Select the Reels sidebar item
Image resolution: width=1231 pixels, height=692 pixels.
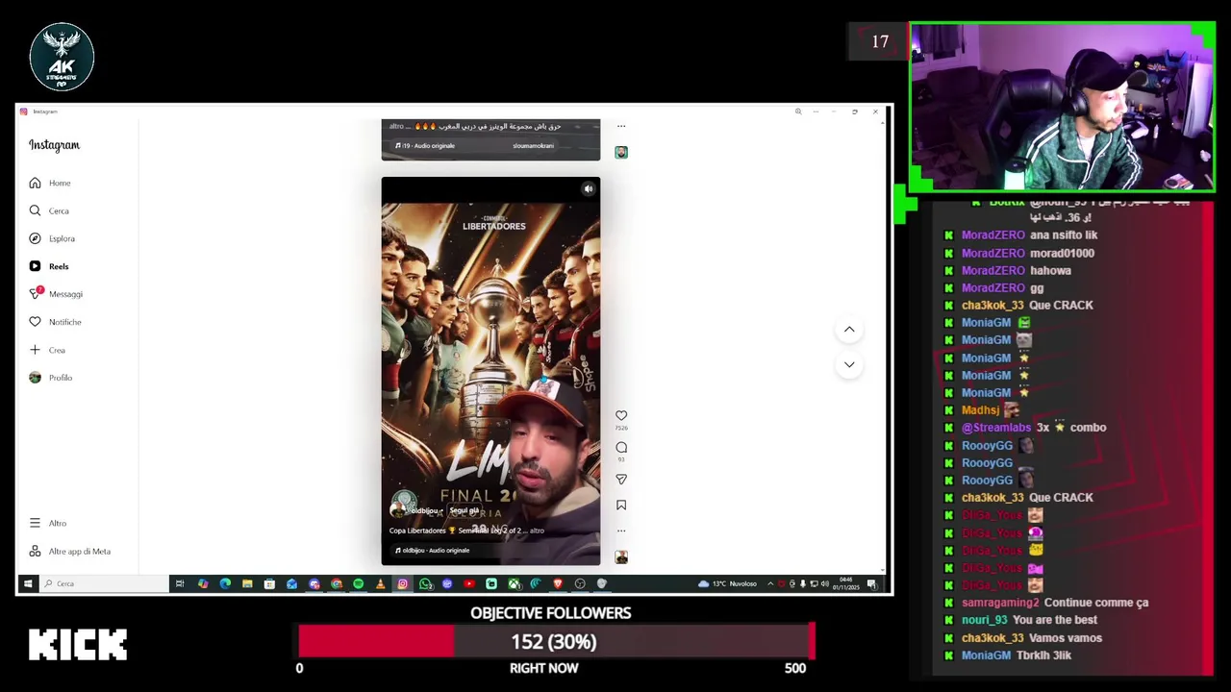coord(49,266)
